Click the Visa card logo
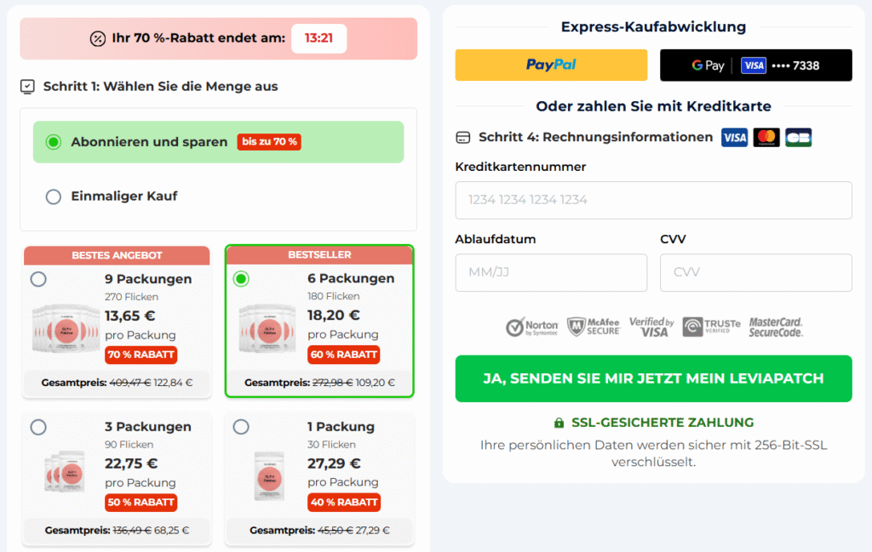 [734, 137]
